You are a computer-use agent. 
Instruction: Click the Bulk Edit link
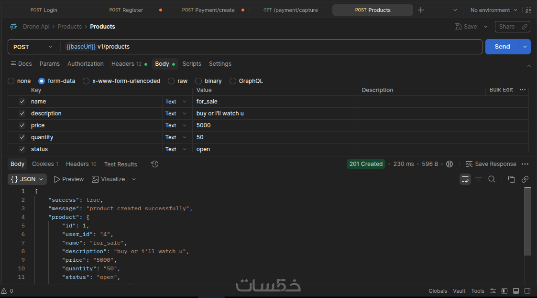[501, 90]
